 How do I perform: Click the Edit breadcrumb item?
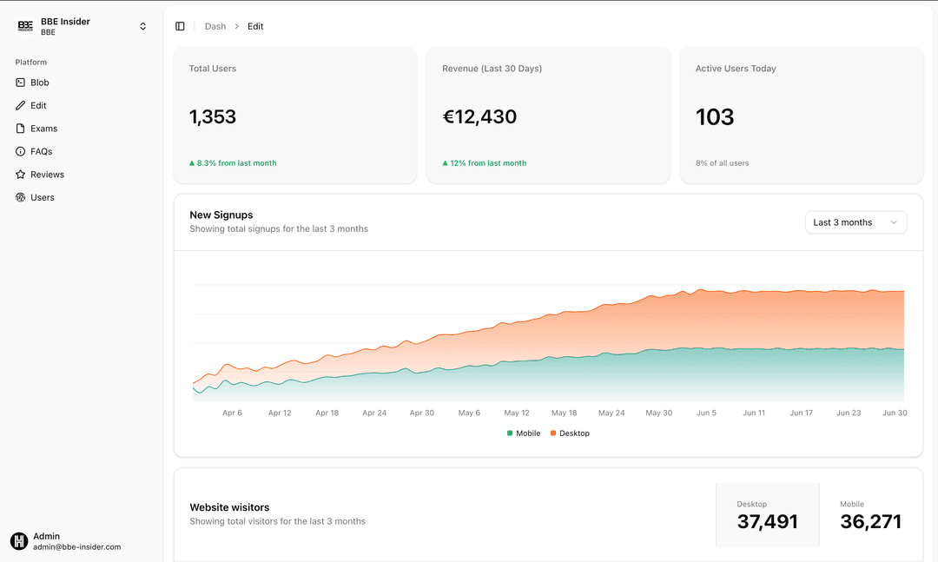point(255,26)
